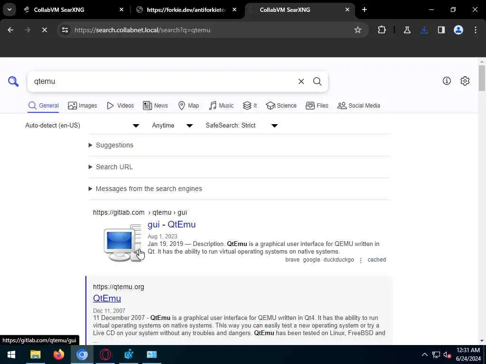
Task: Open File Explorer from taskbar
Action: point(35,355)
